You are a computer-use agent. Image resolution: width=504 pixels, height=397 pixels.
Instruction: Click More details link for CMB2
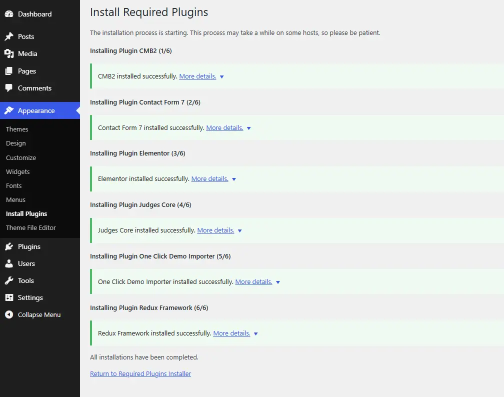click(197, 76)
